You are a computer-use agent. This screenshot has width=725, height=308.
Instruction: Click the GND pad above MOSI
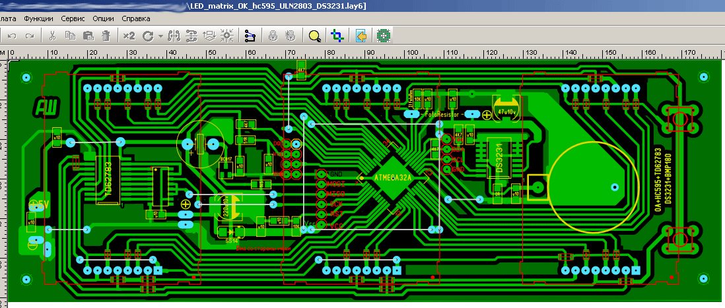pyautogui.click(x=322, y=173)
